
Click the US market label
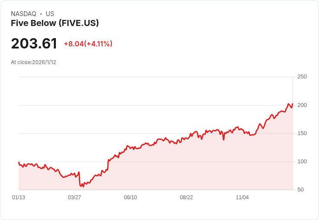pos(50,14)
